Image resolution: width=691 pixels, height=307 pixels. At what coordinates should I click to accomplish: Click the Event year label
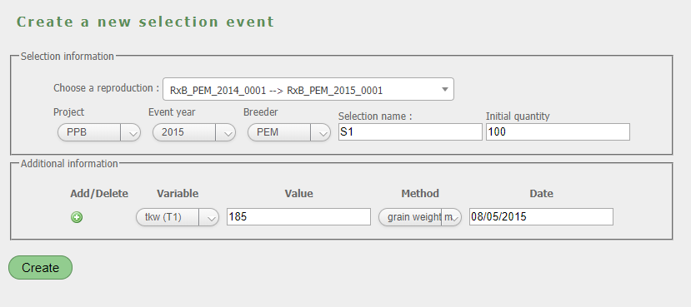coord(172,112)
